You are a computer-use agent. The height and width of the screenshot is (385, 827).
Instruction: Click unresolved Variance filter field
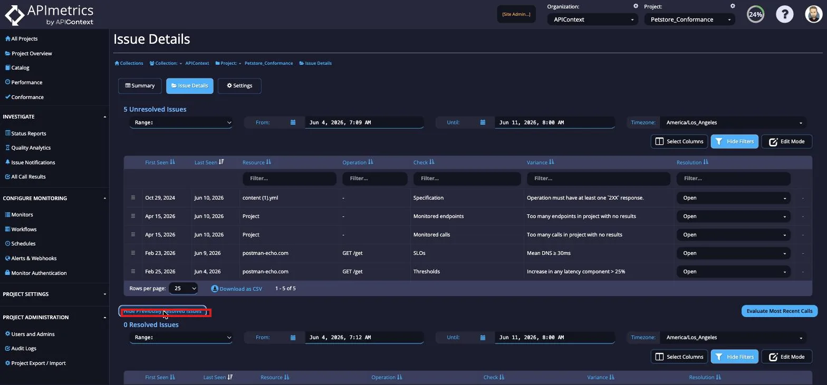click(598, 179)
